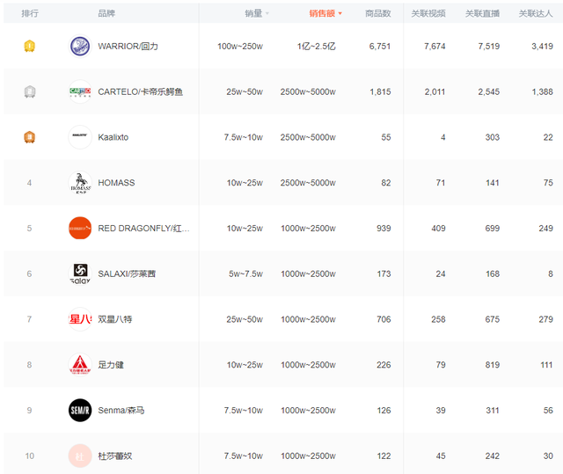The image size is (563, 474).
Task: Click CARTELO related videos 2,011
Action: (x=435, y=91)
